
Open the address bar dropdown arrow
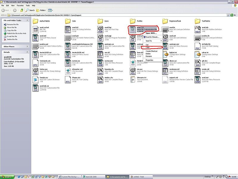coord(228,15)
